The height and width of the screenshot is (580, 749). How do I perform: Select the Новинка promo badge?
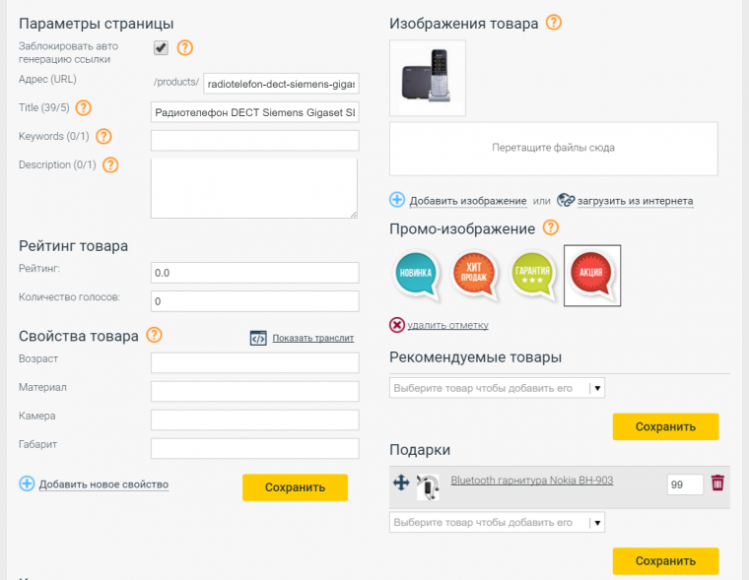click(x=416, y=275)
